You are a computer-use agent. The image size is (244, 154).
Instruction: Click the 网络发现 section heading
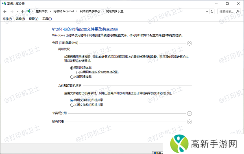(64, 49)
